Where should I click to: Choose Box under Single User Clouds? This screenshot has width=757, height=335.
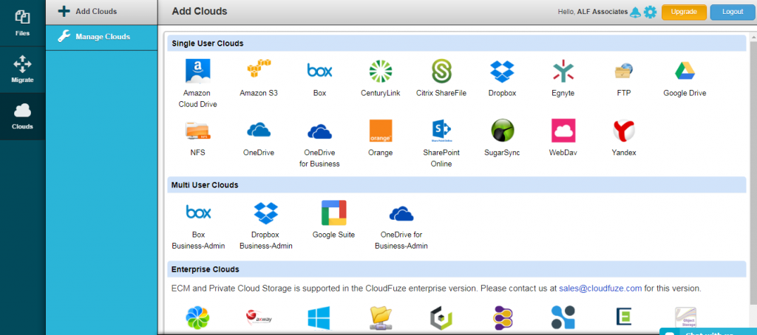tap(319, 71)
